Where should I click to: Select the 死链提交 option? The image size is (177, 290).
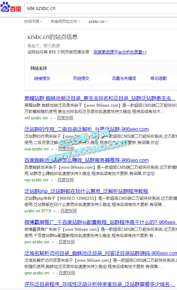pyautogui.click(x=81, y=78)
